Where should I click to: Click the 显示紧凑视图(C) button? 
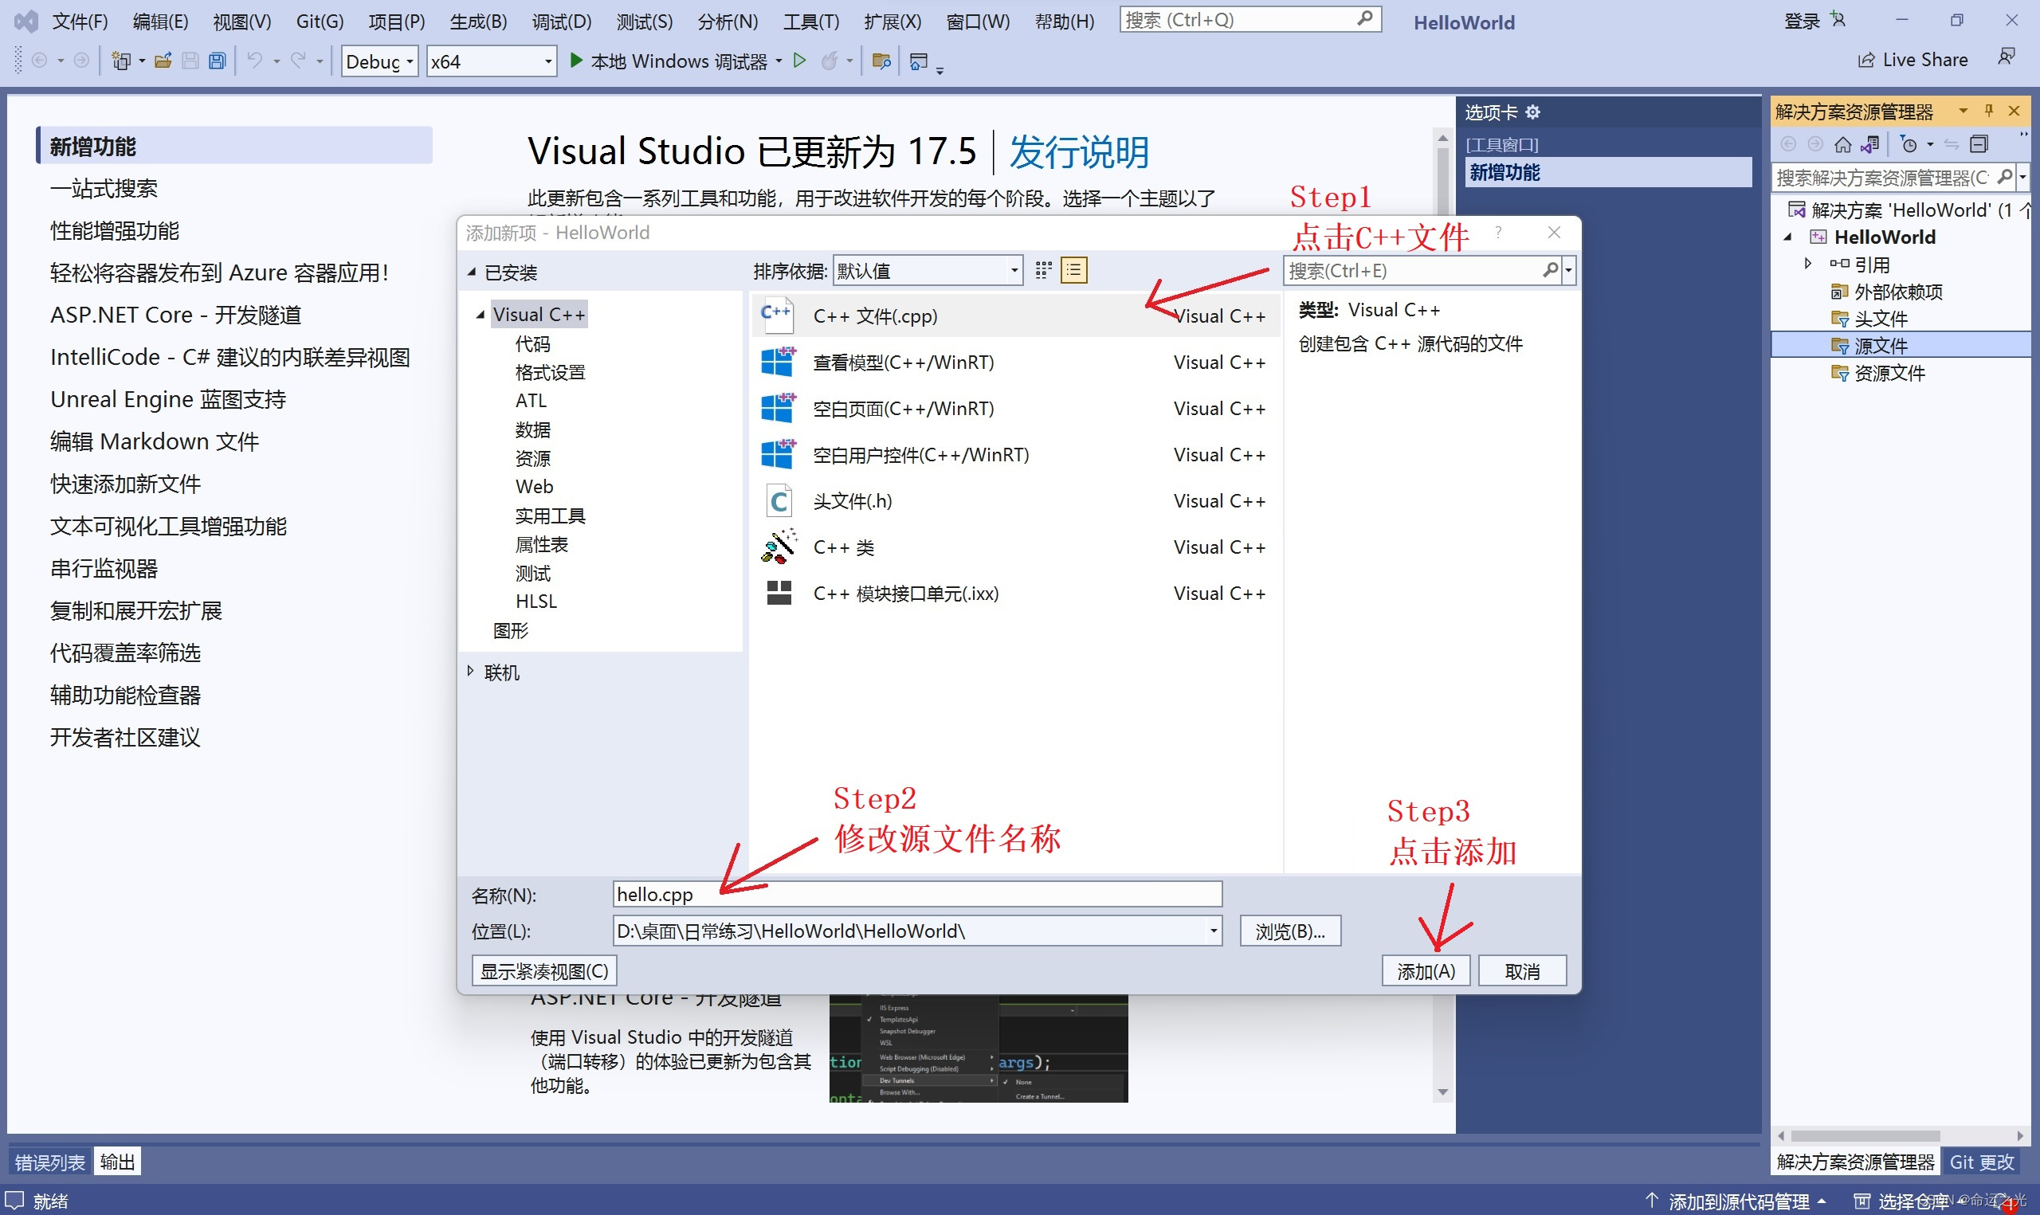(x=544, y=971)
